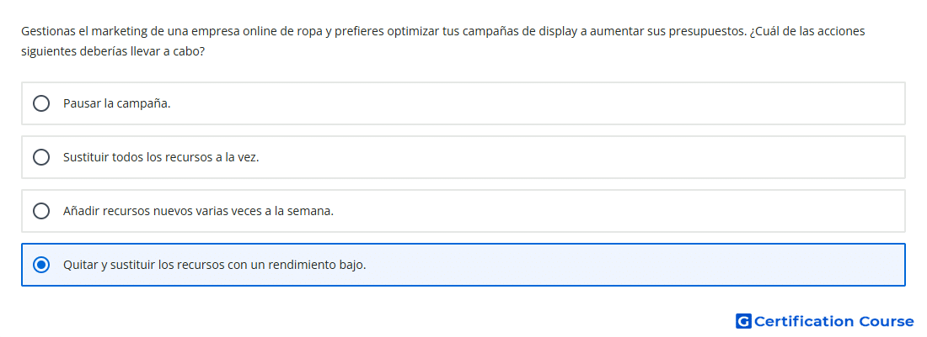The width and height of the screenshot is (927, 337).
Task: Click the label 'Sustituir todos los recursos a la vez.'
Action: click(x=161, y=158)
